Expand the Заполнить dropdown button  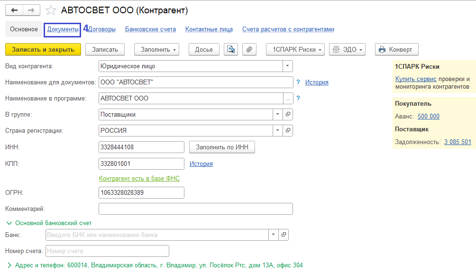click(156, 49)
